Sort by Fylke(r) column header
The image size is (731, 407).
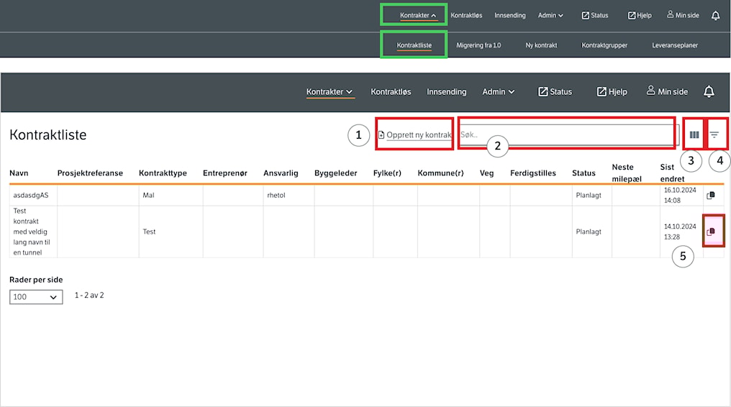pos(387,173)
